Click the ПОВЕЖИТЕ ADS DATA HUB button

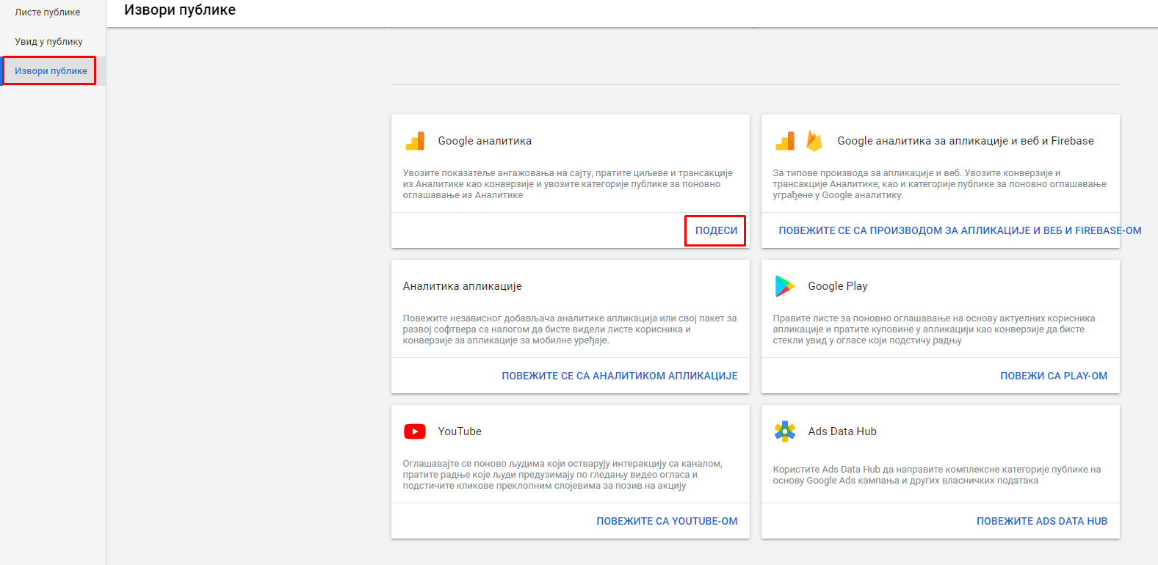pos(1042,521)
